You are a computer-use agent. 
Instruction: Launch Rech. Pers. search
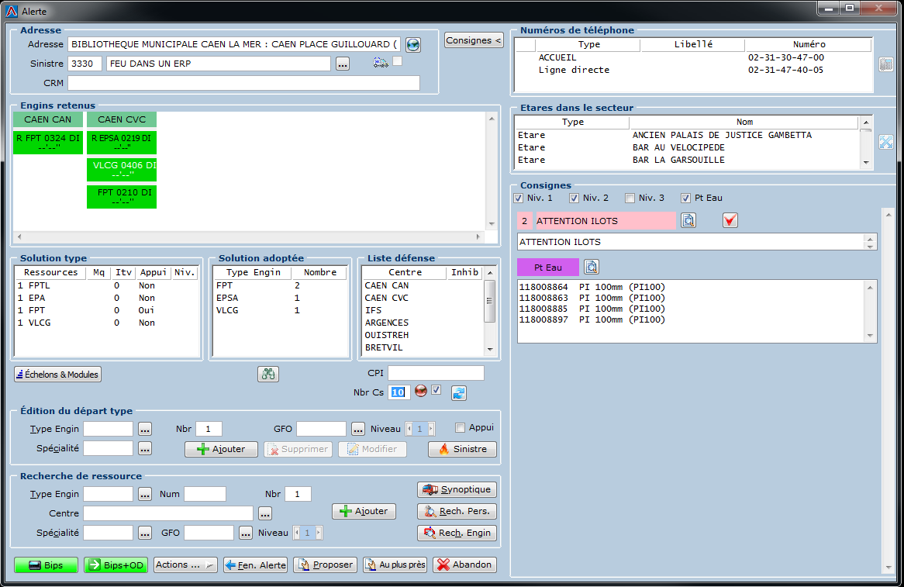[457, 512]
